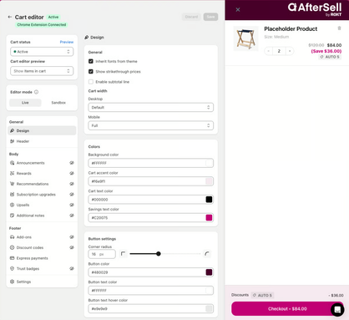This screenshot has width=349, height=320.
Task: Open the Header section in sidebar
Action: click(x=42, y=141)
